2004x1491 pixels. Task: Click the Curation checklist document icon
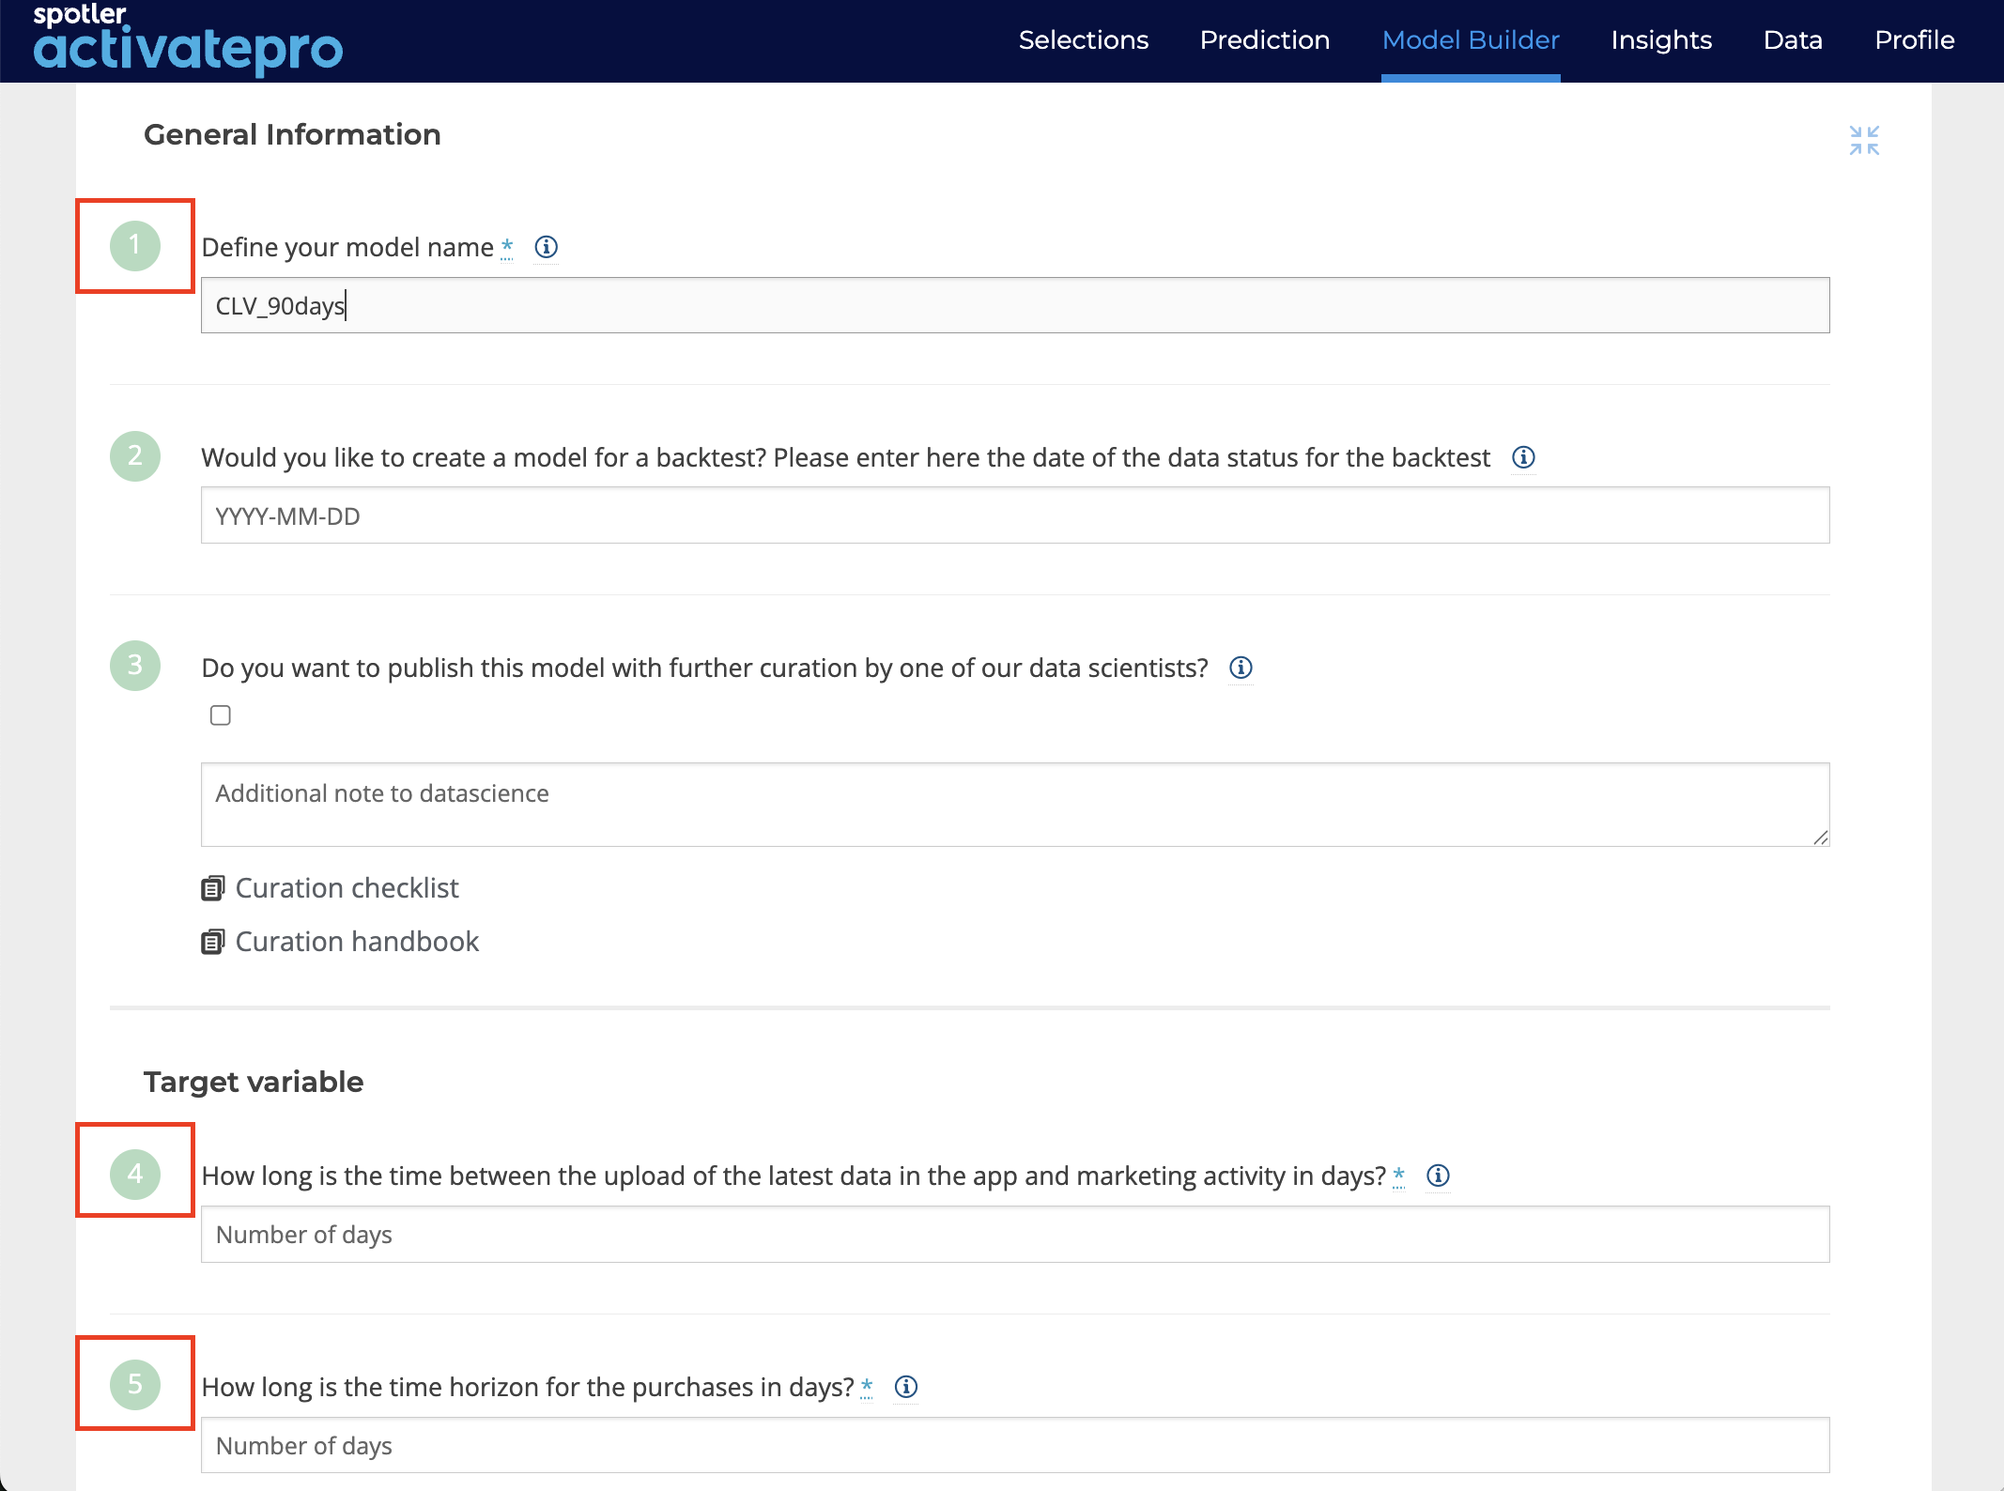213,888
